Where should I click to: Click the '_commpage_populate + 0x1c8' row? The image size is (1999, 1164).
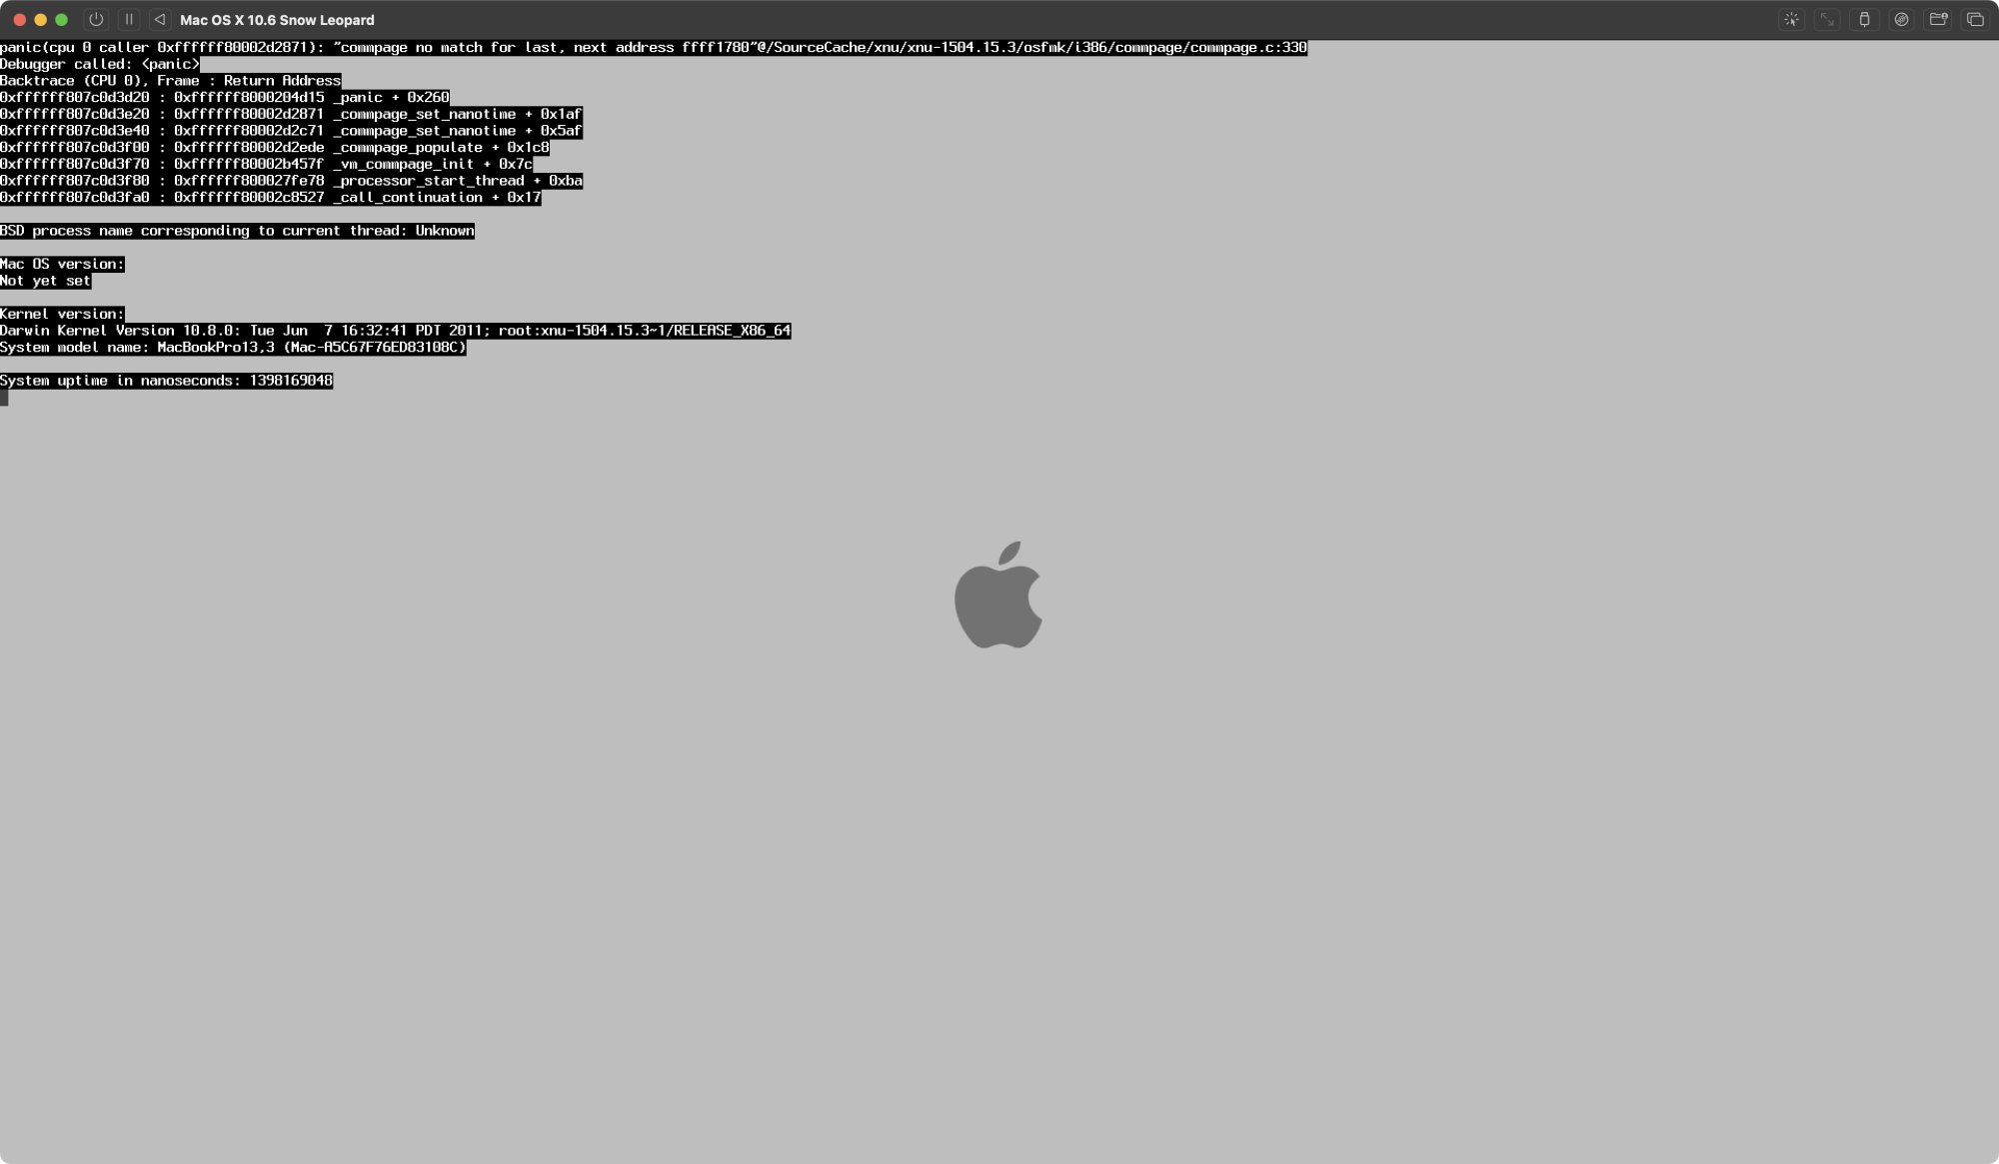pyautogui.click(x=275, y=147)
